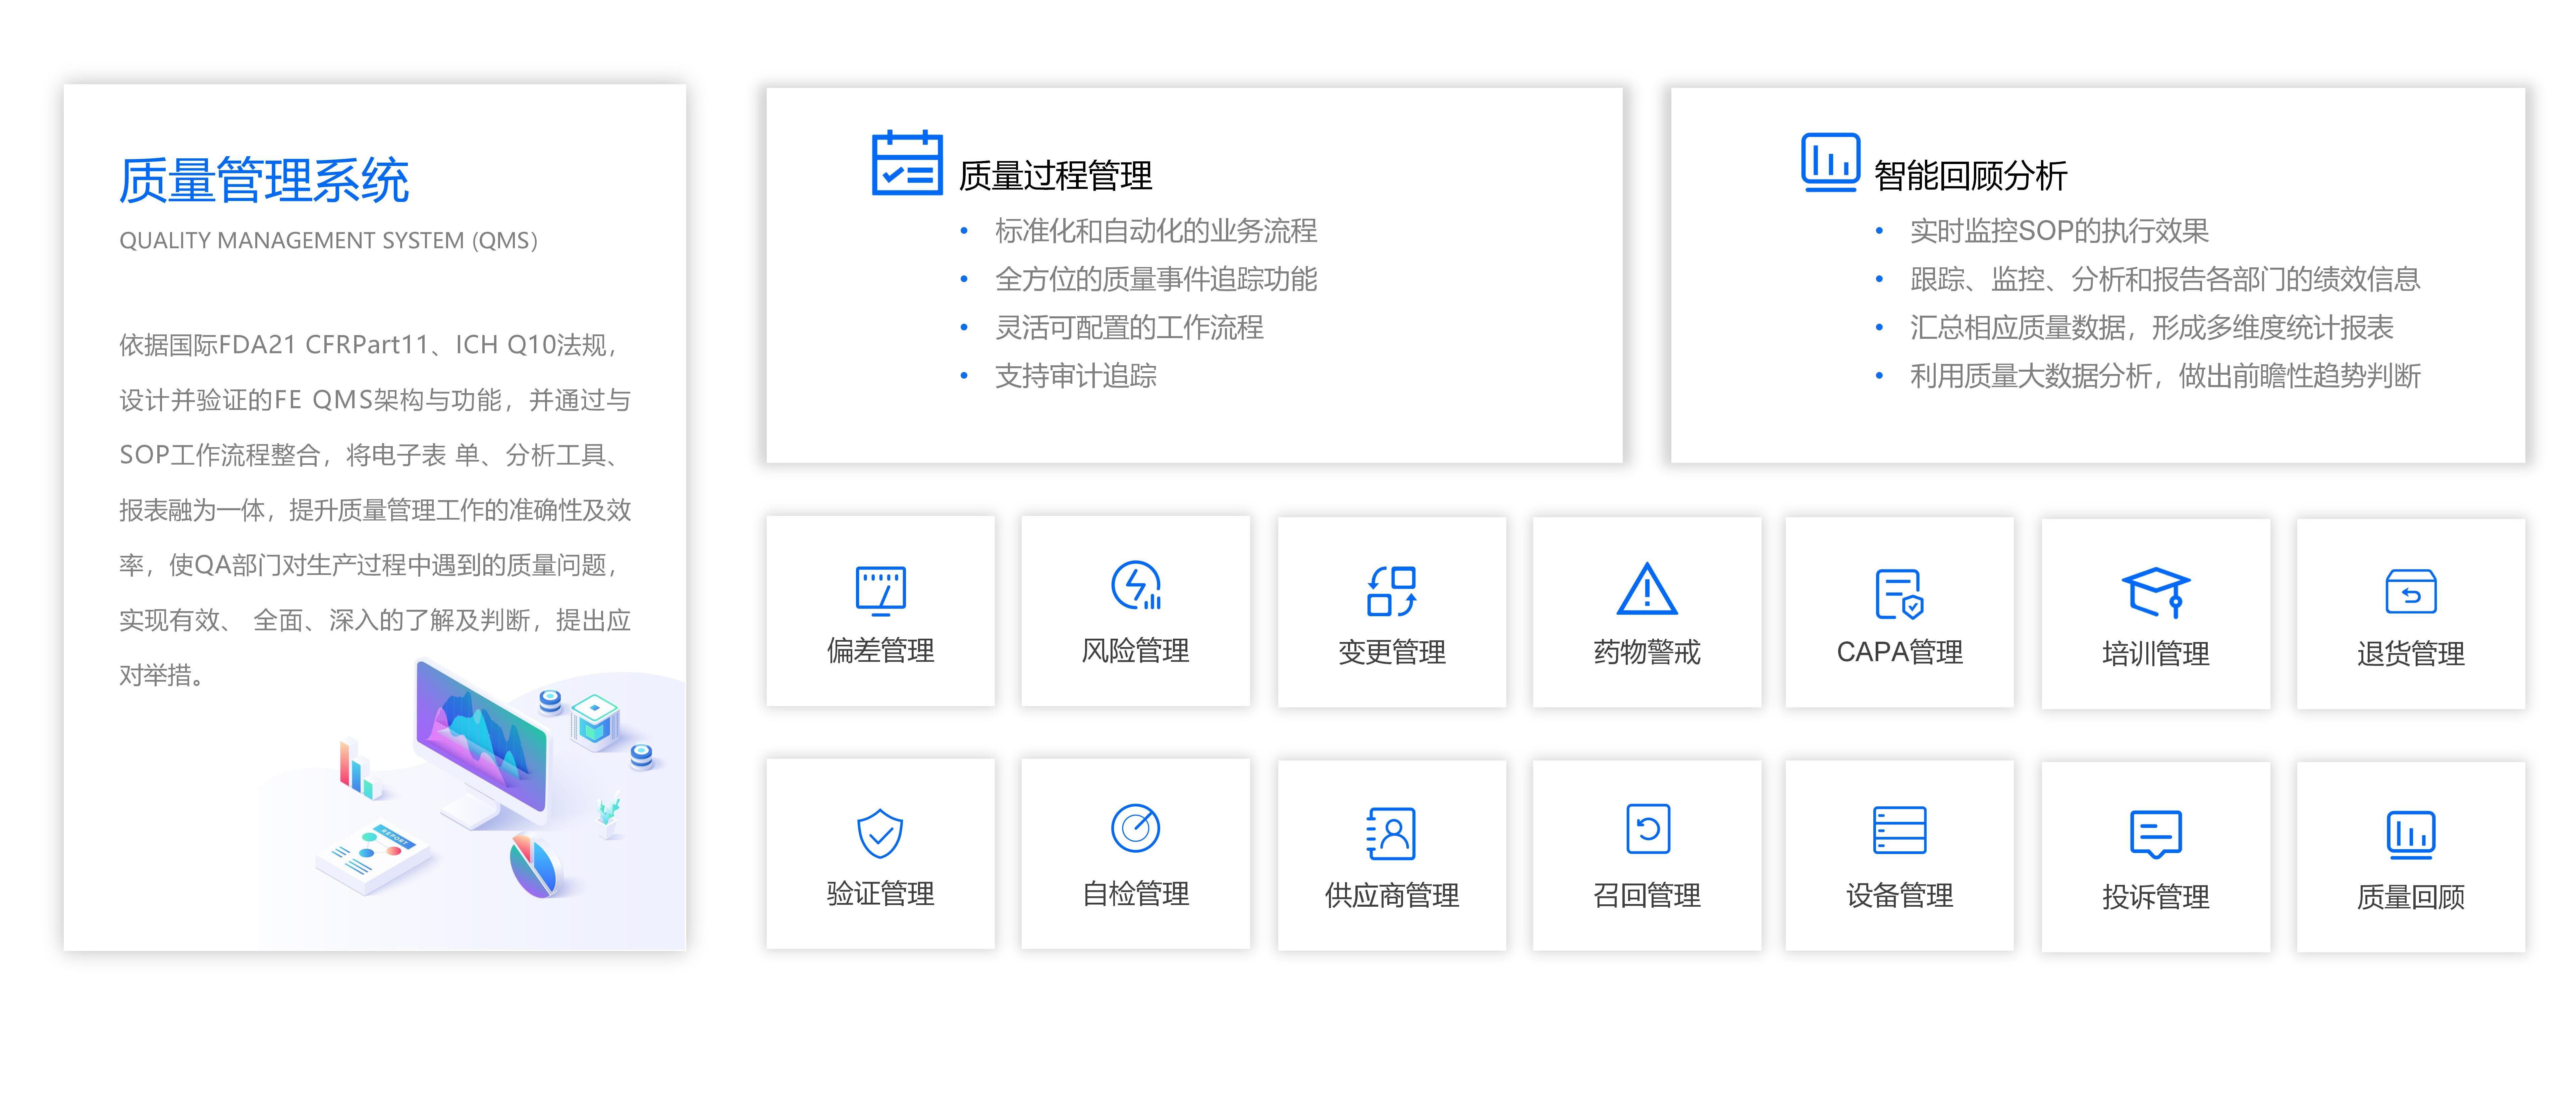Click the bullet 标准化和自动化的业务流程
This screenshot has width=2576, height=1117.
1156,231
